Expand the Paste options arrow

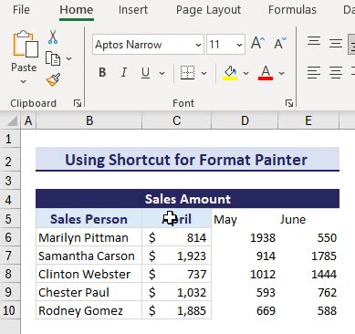[24, 81]
